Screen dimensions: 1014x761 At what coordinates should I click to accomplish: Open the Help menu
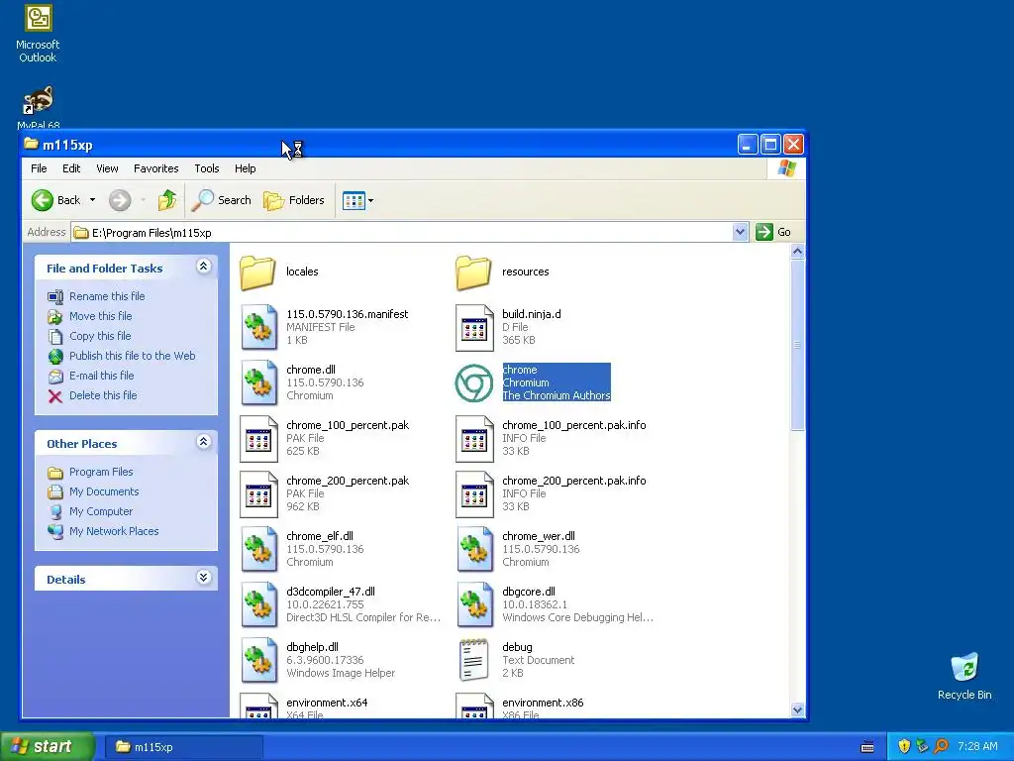coord(246,168)
